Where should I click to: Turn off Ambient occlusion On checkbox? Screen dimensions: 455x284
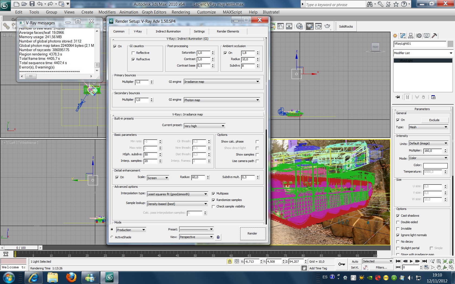225,53
